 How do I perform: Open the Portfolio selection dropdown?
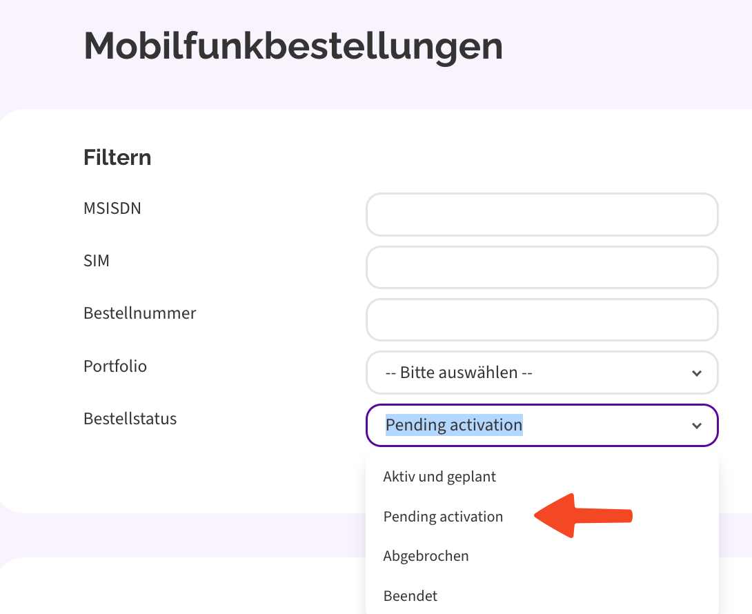[x=542, y=373]
